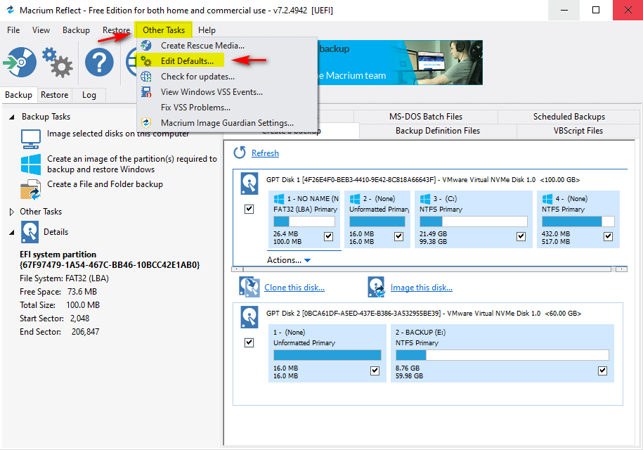Viewport: 643px width, 450px height.
Task: Click the Windows flag on Disk 1 partition 4
Action: tap(547, 199)
